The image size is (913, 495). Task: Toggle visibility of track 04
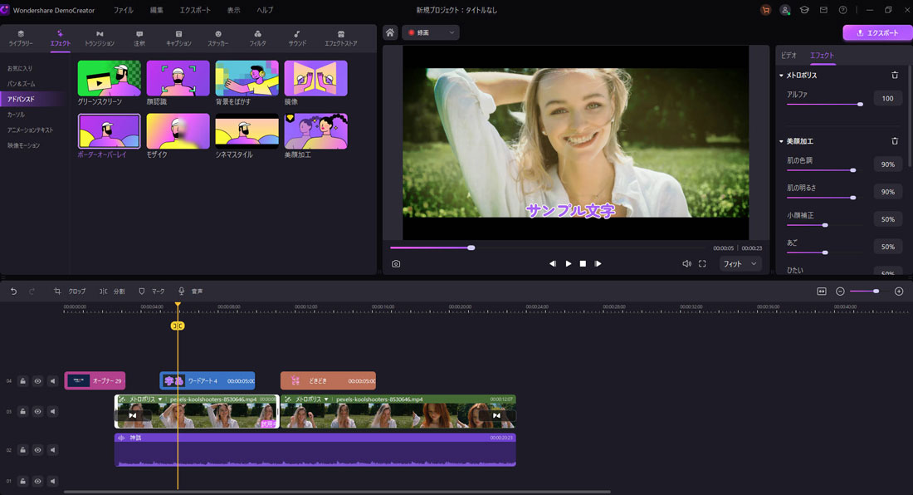(38, 381)
